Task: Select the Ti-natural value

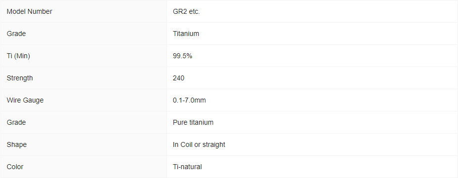Action: [x=187, y=167]
